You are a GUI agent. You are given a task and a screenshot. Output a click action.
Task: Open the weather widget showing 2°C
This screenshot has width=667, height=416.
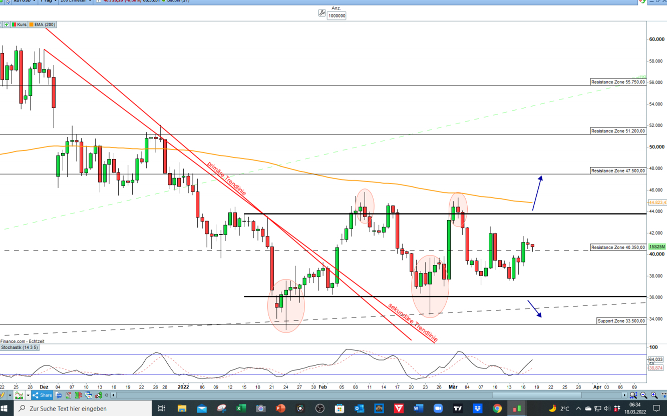pos(559,408)
